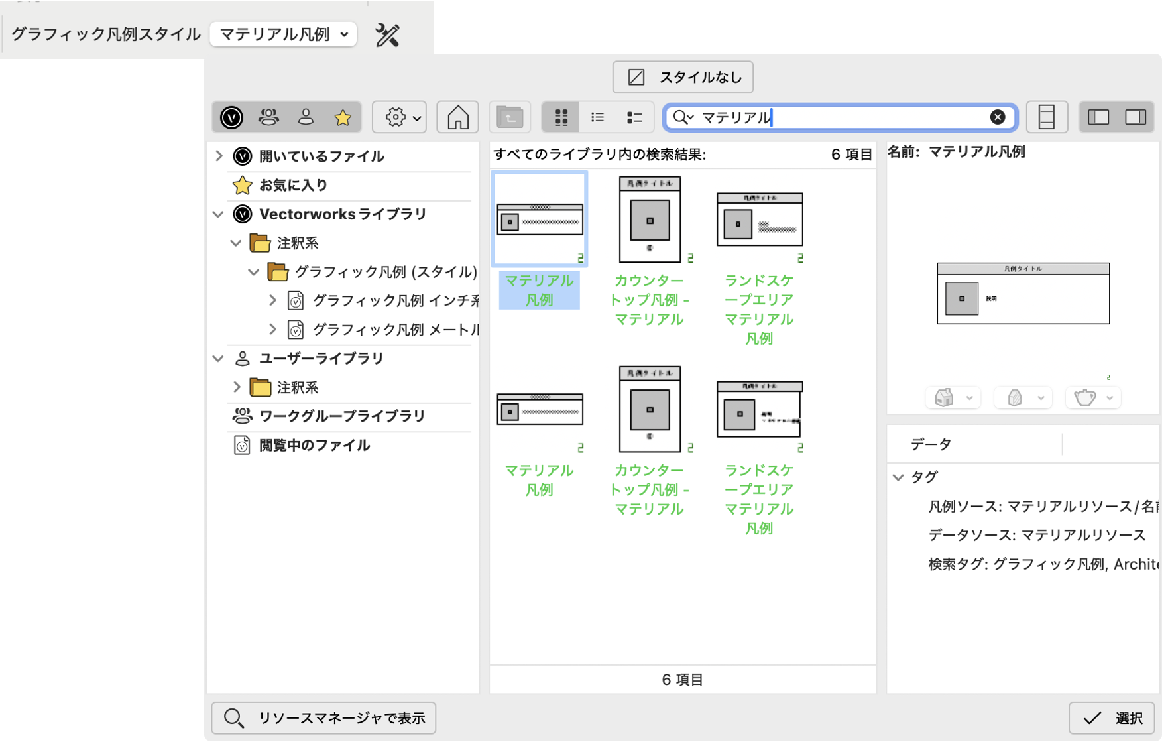Click the home icon button
Screen dimensions: 1168x748
pyautogui.click(x=457, y=117)
